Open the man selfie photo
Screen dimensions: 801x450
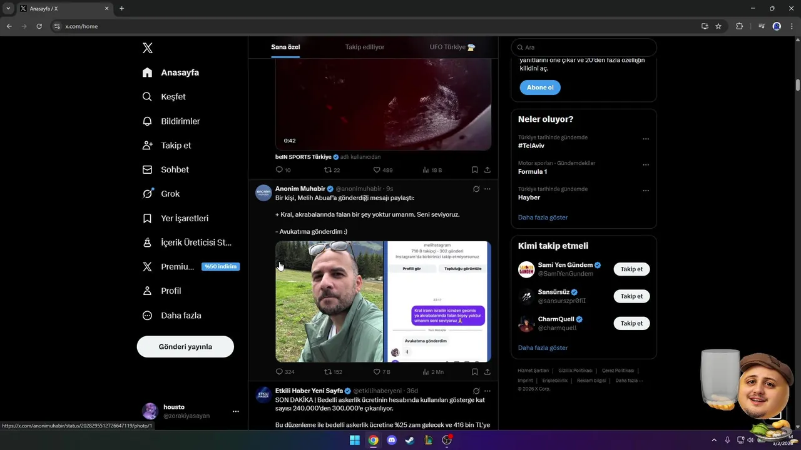click(329, 302)
